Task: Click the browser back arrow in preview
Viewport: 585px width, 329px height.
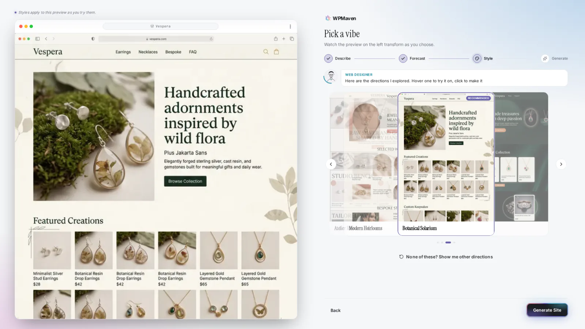Action: [x=46, y=39]
